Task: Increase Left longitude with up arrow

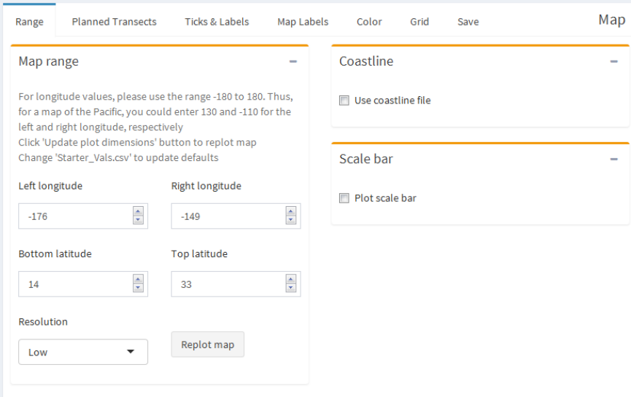Action: click(138, 211)
